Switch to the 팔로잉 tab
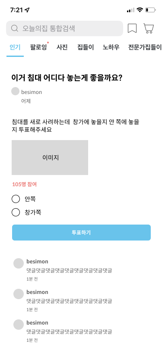The width and height of the screenshot is (162, 350). (38, 47)
